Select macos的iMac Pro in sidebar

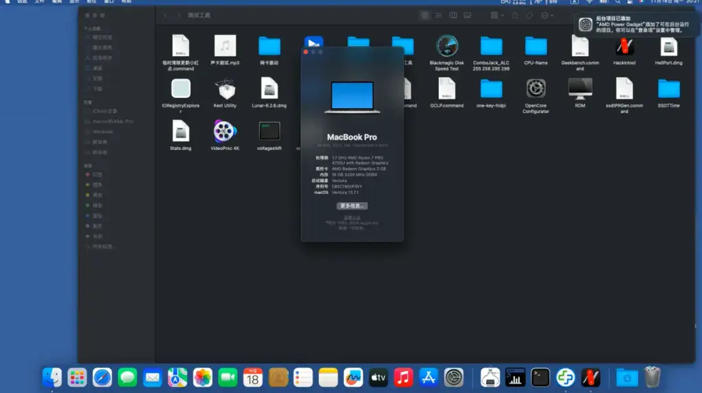[112, 121]
